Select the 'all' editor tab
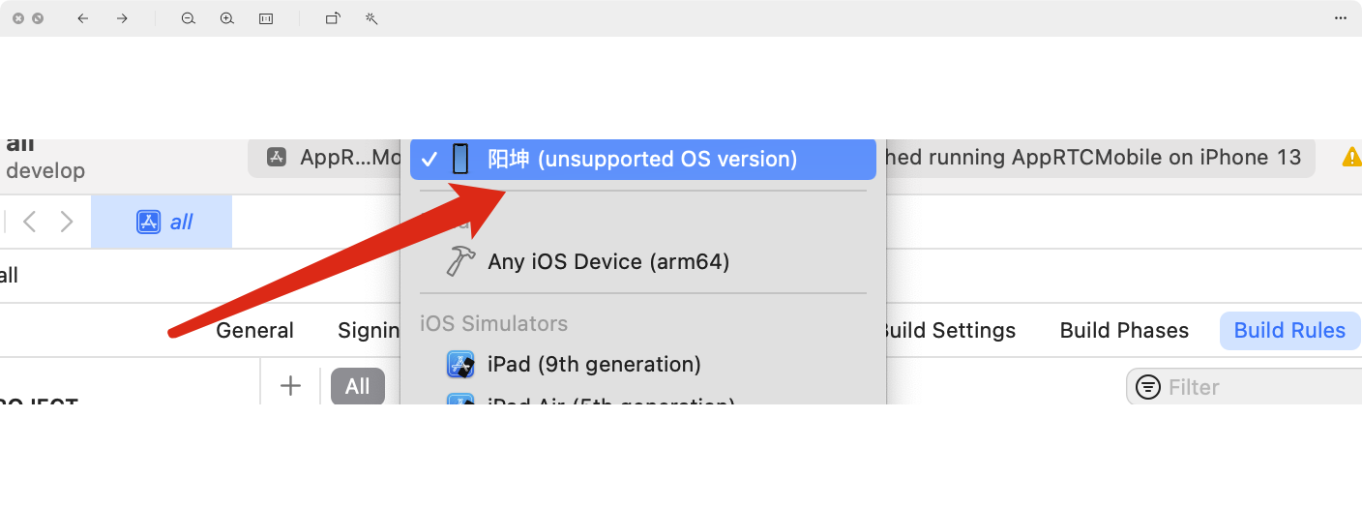Screen dimensions: 1362x507 [162, 222]
